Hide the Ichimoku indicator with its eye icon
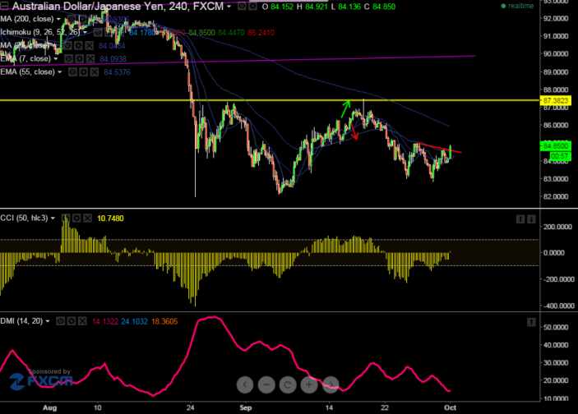 click(x=98, y=32)
